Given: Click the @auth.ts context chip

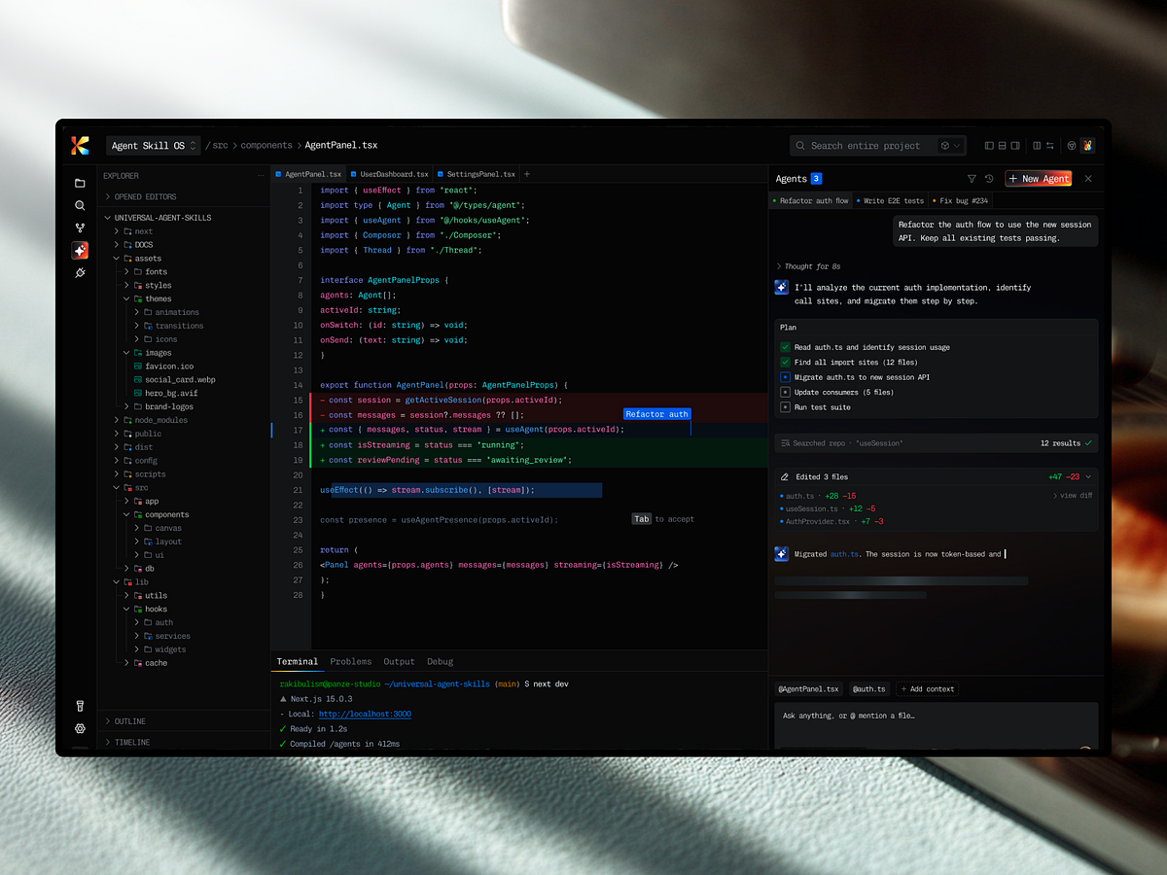Looking at the screenshot, I should pyautogui.click(x=869, y=689).
